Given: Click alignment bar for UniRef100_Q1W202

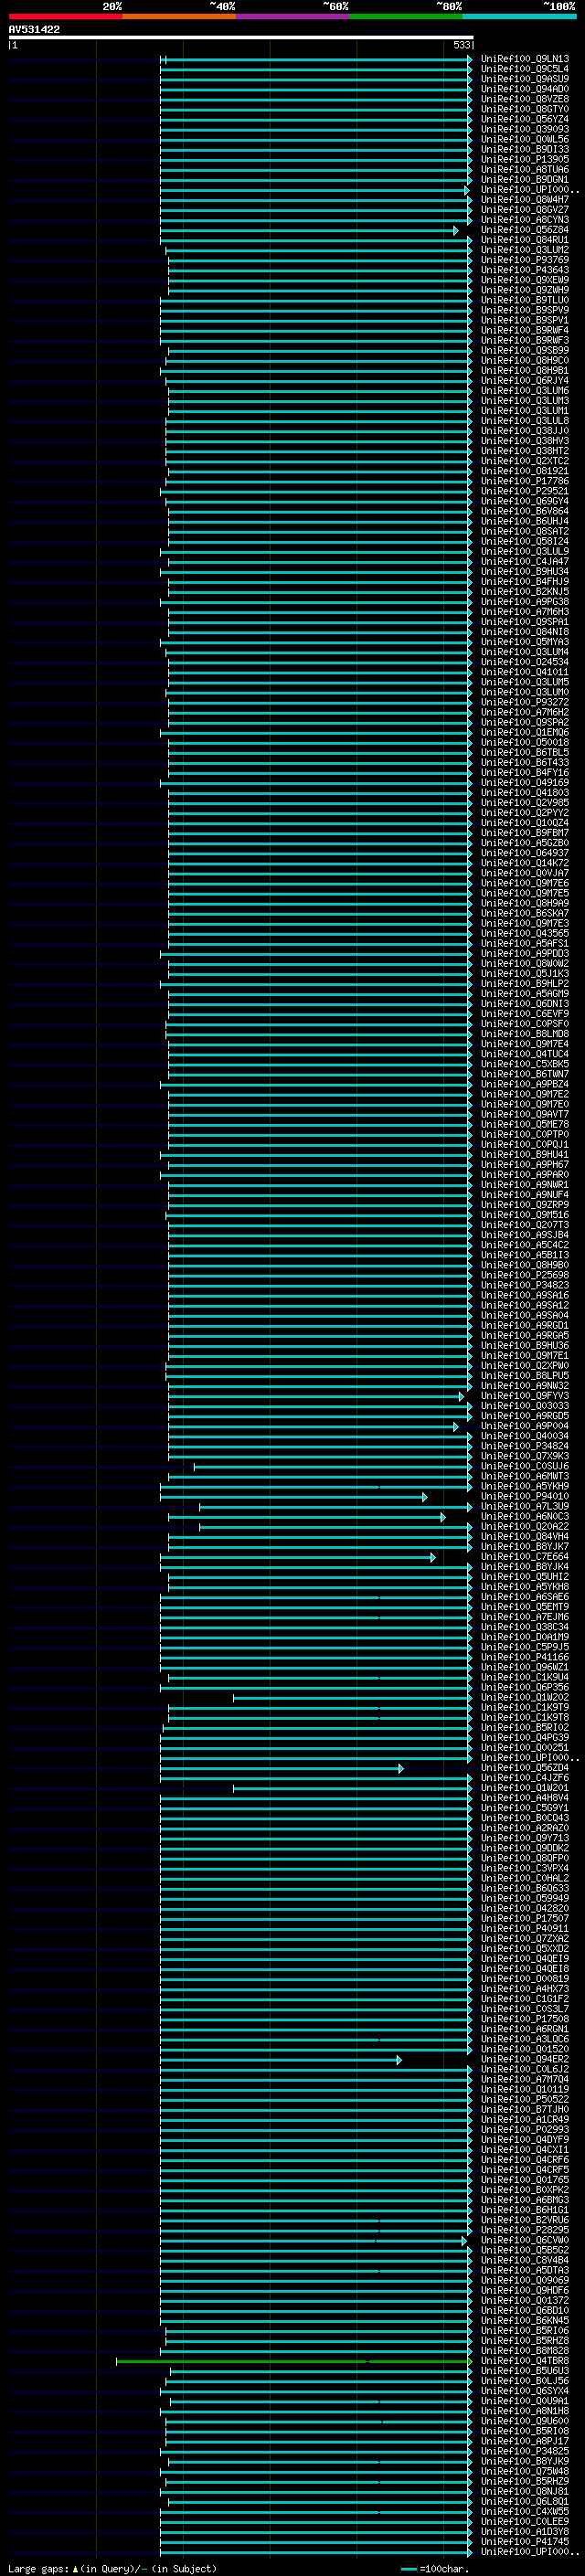Looking at the screenshot, I should [x=352, y=1698].
